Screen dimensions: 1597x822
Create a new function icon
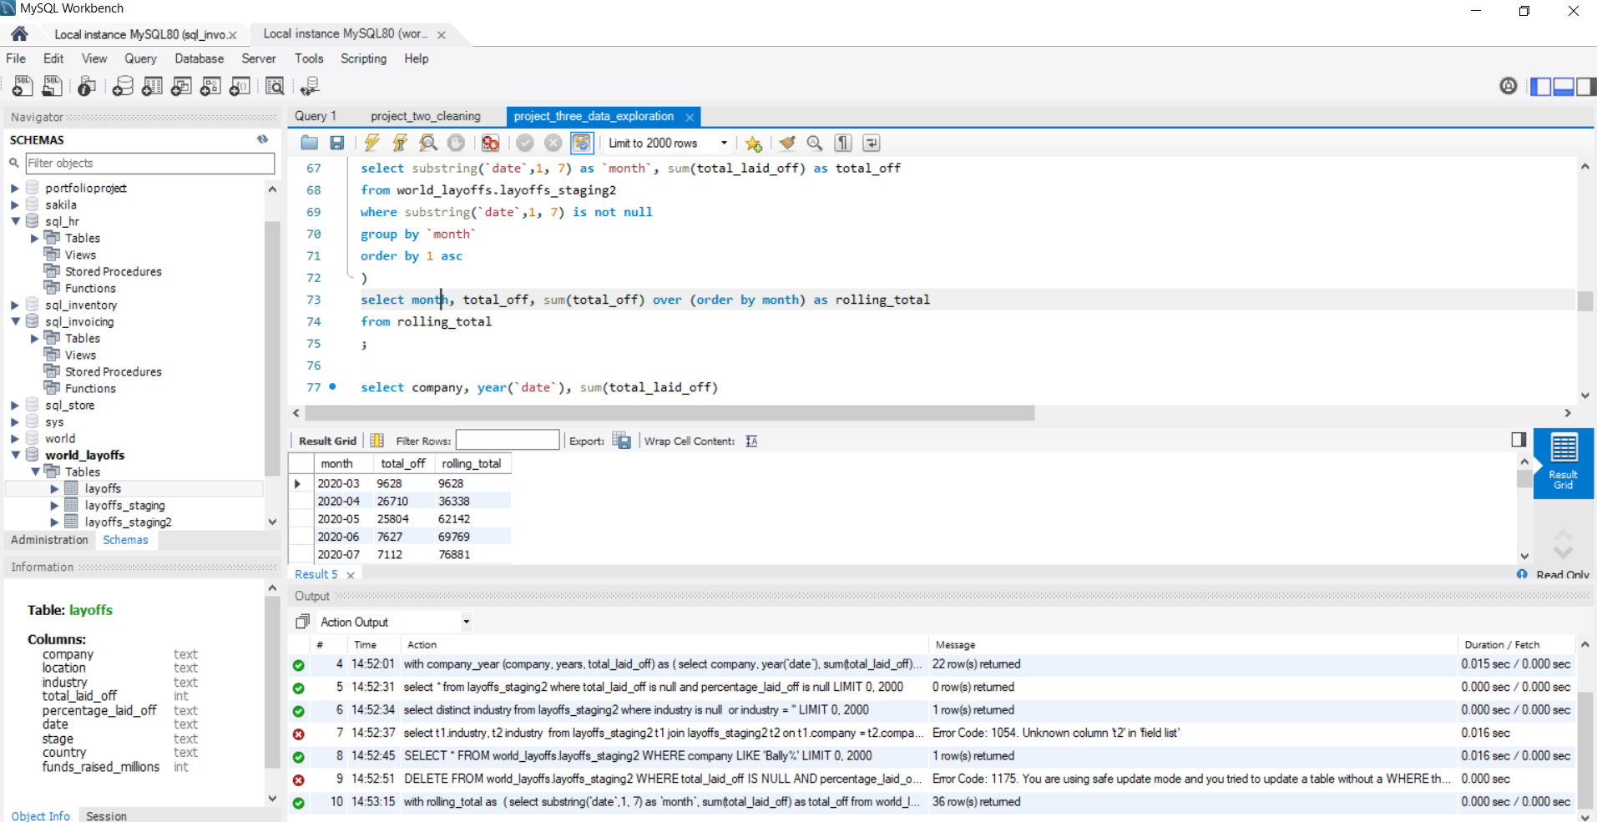[x=240, y=86]
